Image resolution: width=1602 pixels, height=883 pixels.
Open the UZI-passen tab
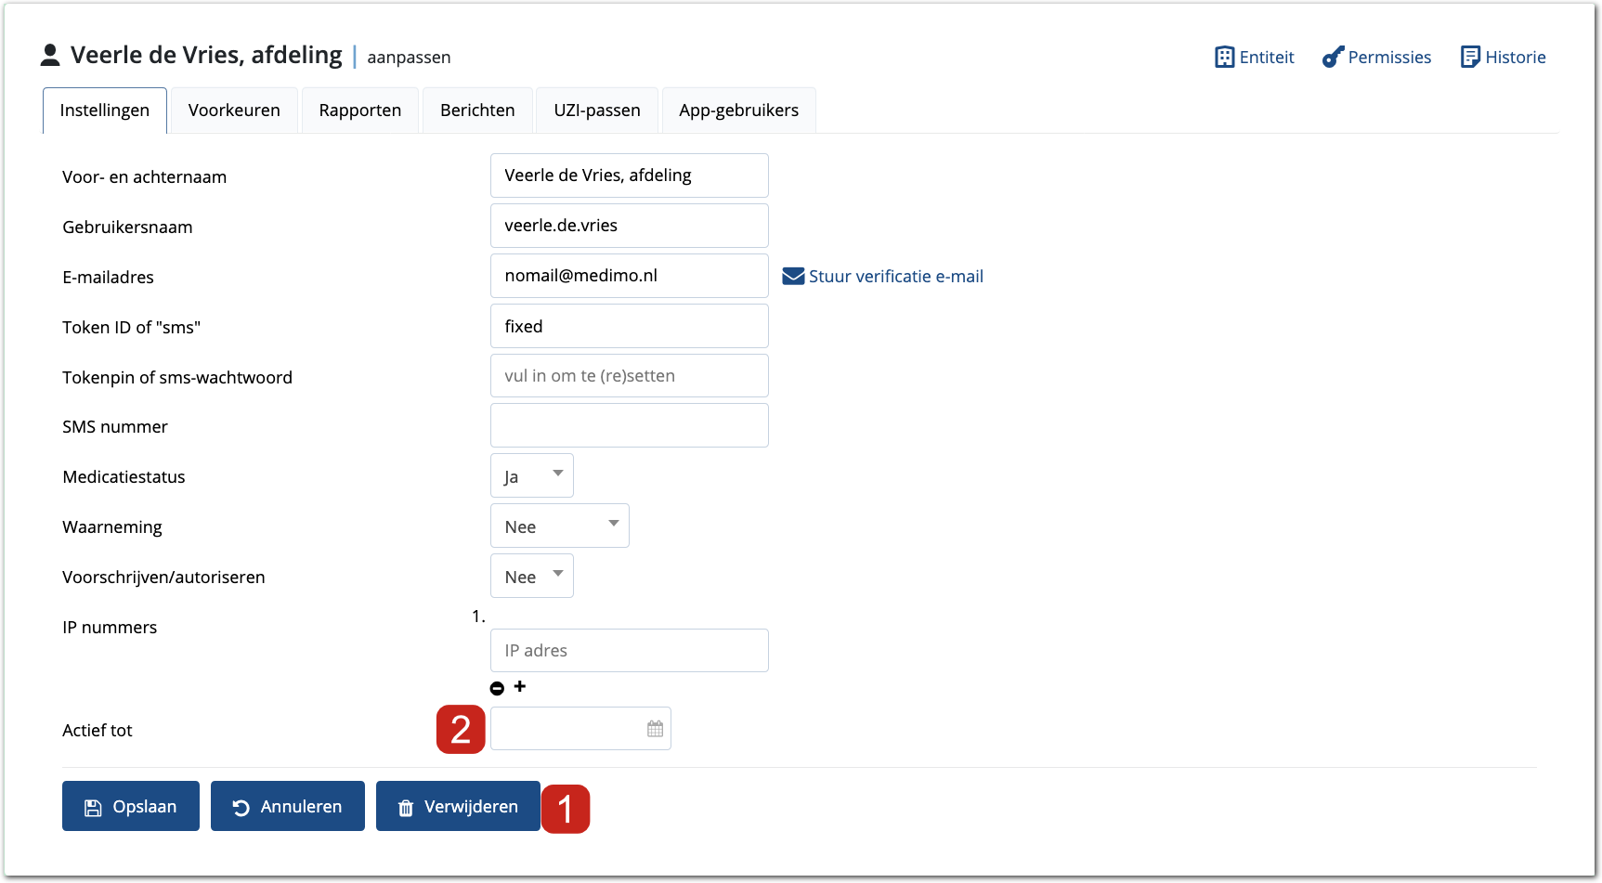click(596, 110)
